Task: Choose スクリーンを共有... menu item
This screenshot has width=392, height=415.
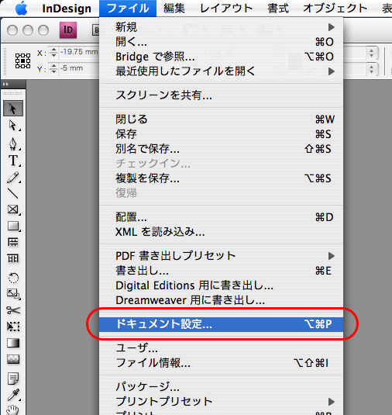Action: click(x=222, y=95)
